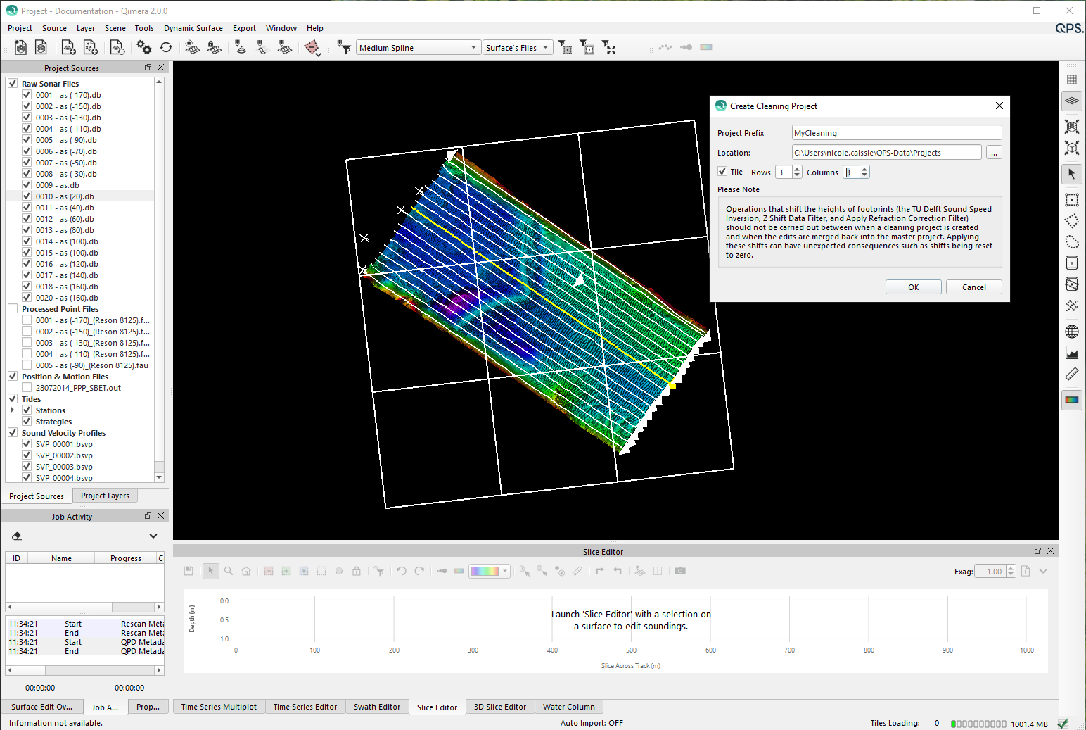Open the profile graph tool

click(1071, 353)
